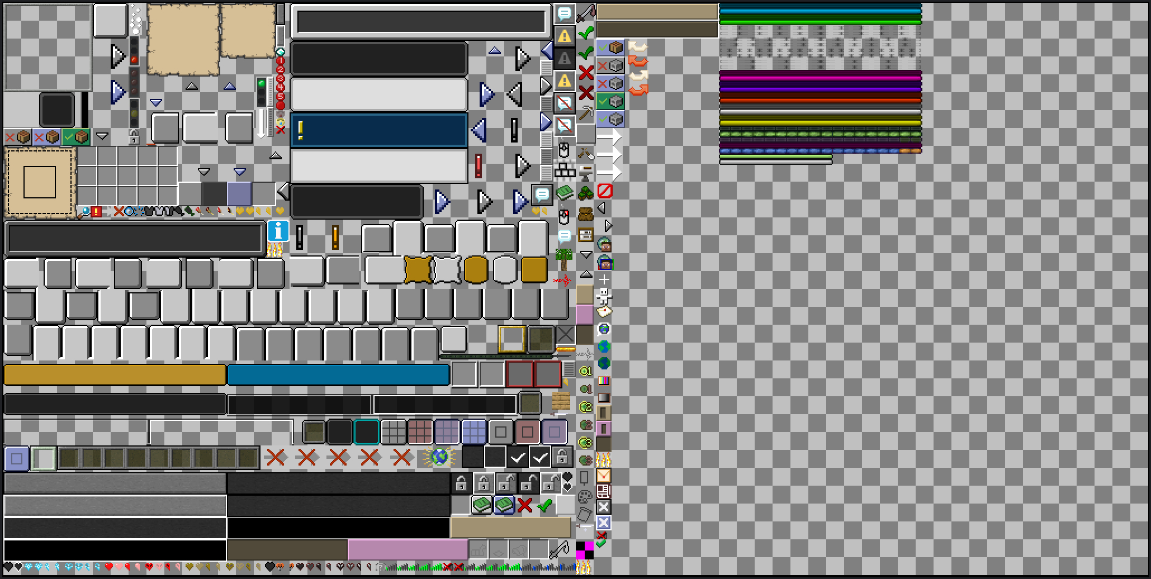Click the long blue bar under the buttons

[x=339, y=375]
